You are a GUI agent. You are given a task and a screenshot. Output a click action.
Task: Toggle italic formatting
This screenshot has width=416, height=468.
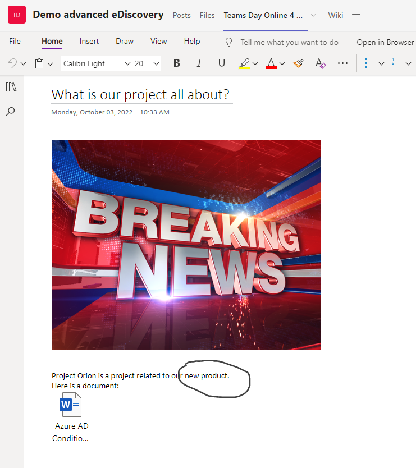(x=199, y=63)
